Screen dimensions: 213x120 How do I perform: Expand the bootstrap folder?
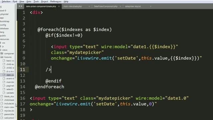point(5,21)
